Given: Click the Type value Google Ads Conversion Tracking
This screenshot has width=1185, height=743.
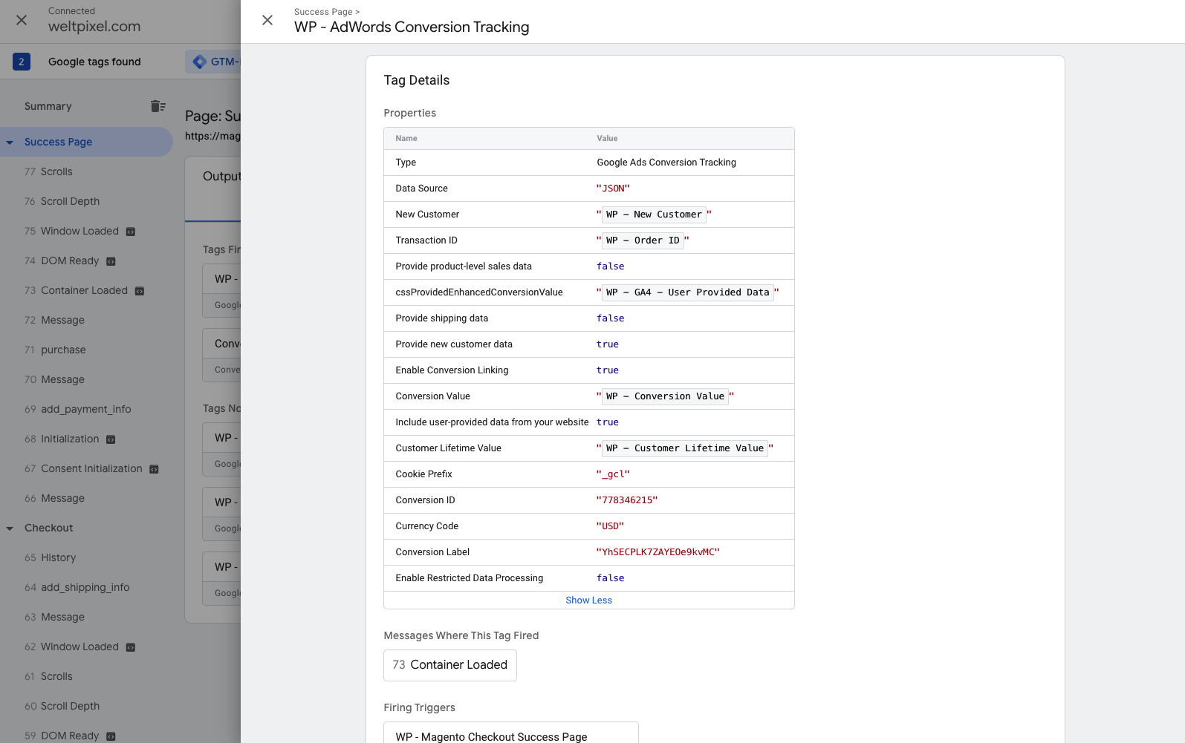Looking at the screenshot, I should coord(666,163).
